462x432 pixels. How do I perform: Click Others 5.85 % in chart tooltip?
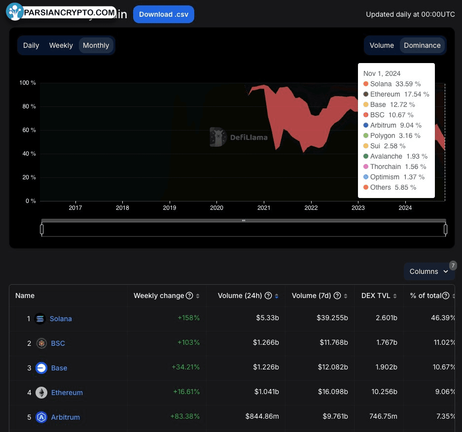(390, 187)
